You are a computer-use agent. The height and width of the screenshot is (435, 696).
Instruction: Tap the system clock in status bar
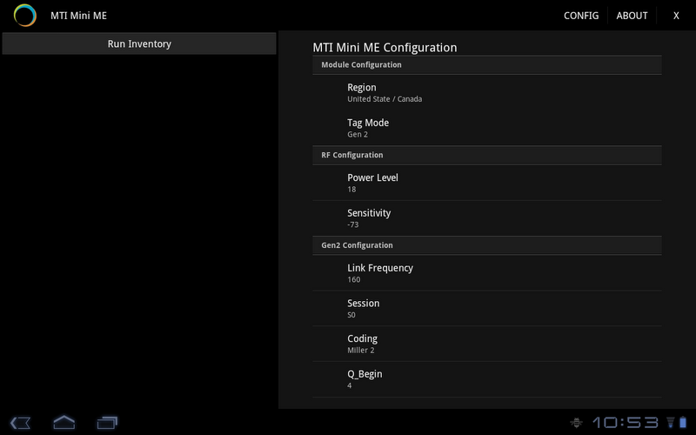tap(625, 423)
